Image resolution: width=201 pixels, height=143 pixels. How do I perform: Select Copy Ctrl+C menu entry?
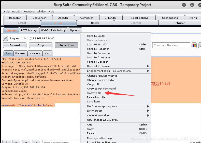coord(116,129)
